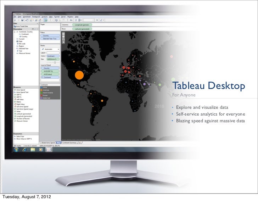258x201 pixels.
Task: Open Internet Explorer from the taskbar
Action: pos(25,150)
